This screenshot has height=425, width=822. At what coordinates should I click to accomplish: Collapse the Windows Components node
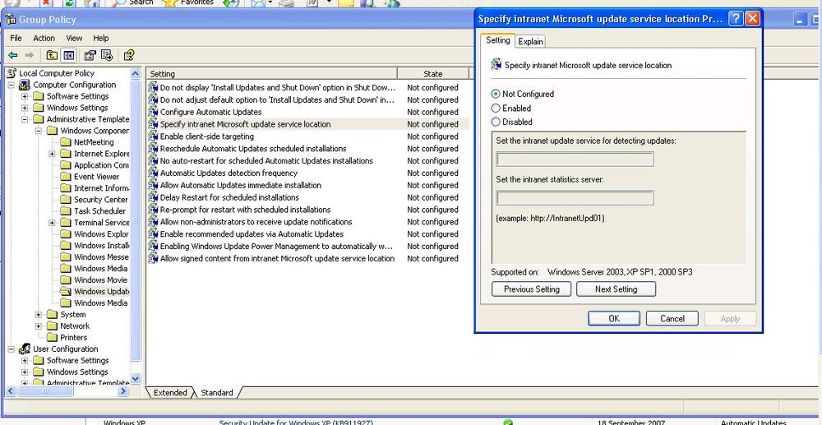tap(39, 131)
